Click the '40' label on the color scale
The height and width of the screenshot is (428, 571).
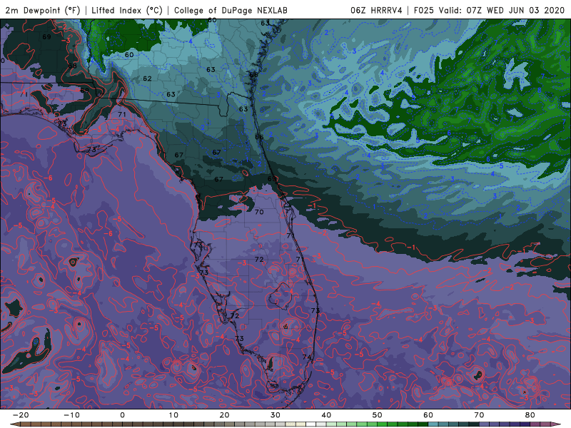click(326, 415)
